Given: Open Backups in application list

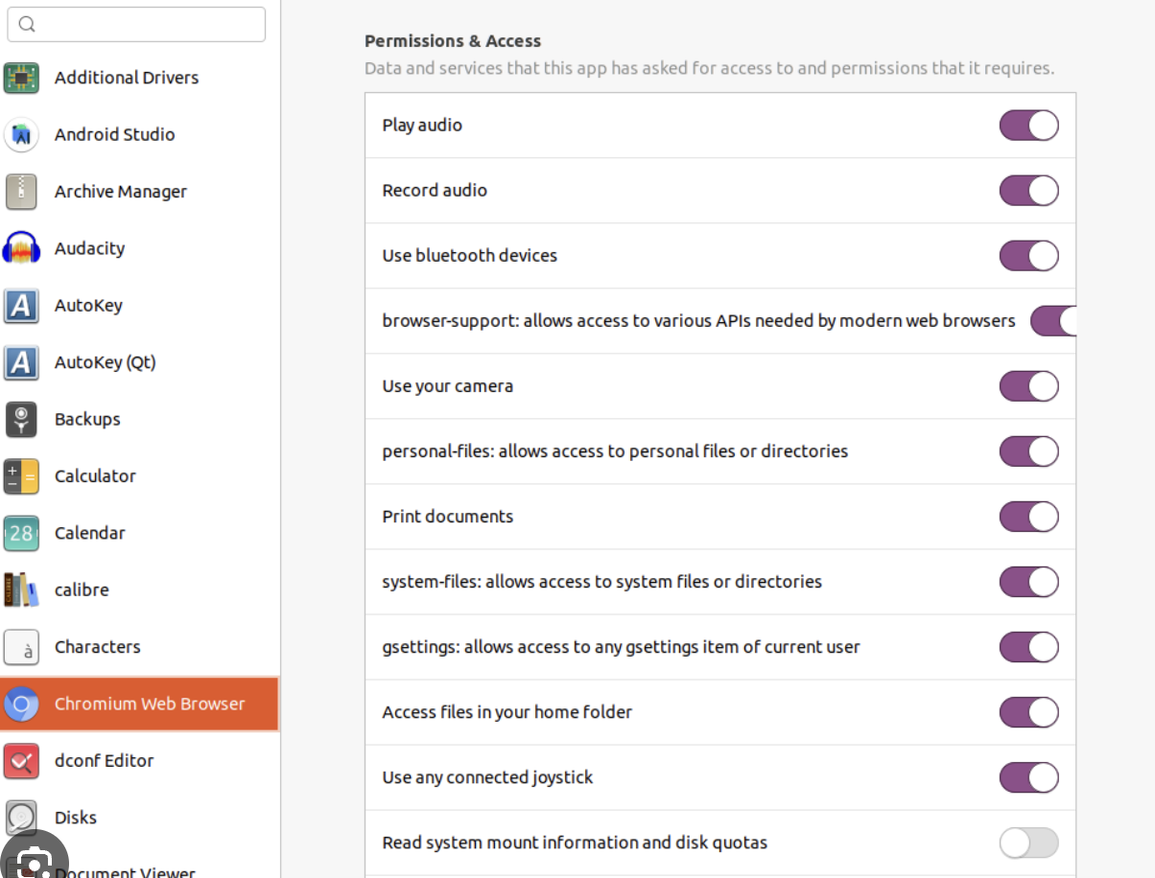Looking at the screenshot, I should click(x=140, y=420).
